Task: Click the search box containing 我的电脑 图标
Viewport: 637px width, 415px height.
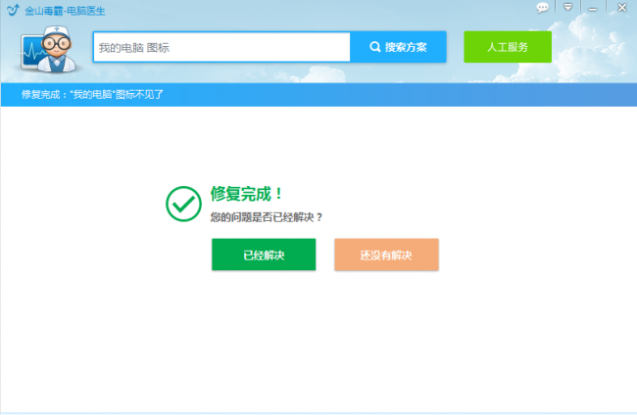Action: pyautogui.click(x=221, y=47)
